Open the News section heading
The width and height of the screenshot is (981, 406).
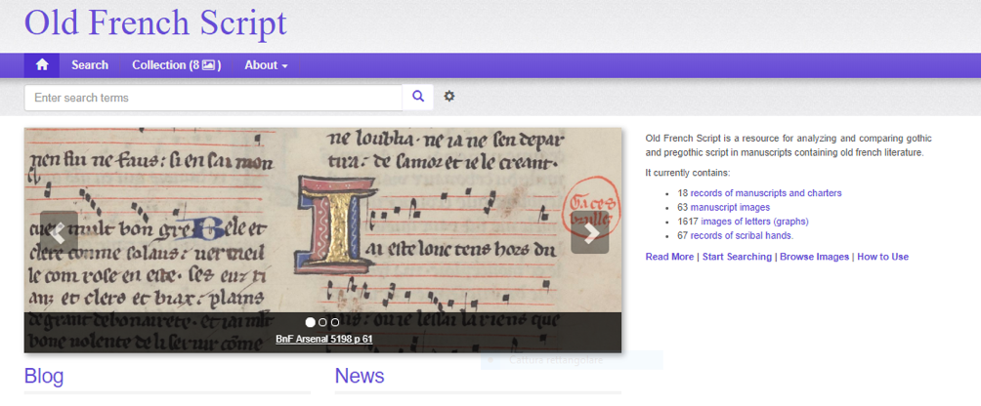[x=360, y=376]
